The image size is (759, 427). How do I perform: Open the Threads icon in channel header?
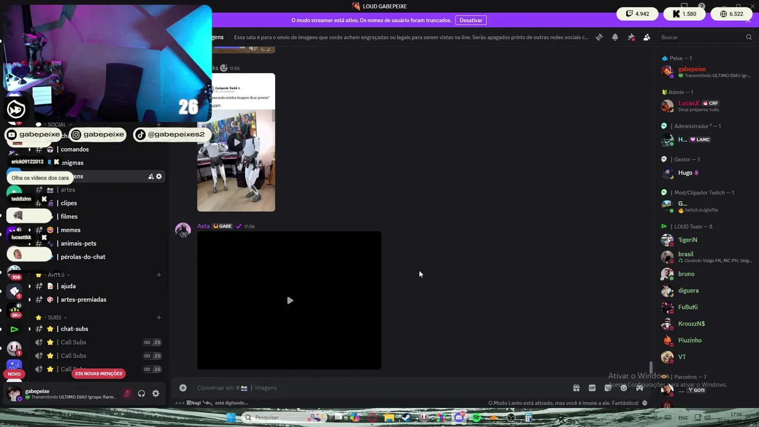click(599, 37)
